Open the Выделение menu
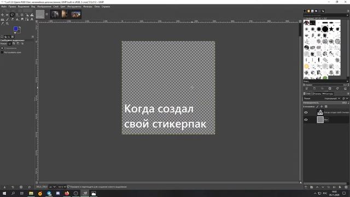The width and height of the screenshot is (350, 197). [24, 7]
